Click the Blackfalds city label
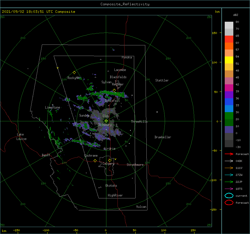The height and width of the screenshot is (234, 250). point(118,77)
